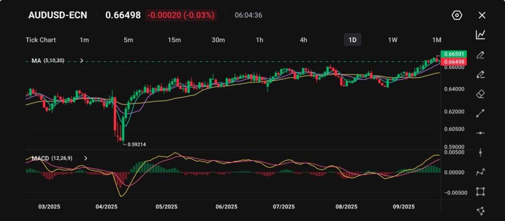
Task: Select the zigzag arrow polyline tool
Action: click(x=480, y=172)
